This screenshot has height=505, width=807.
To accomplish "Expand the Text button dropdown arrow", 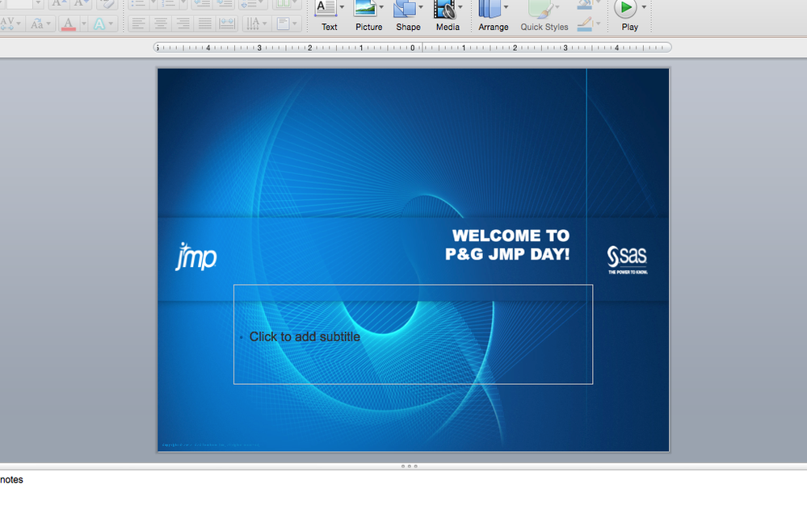I will point(342,7).
